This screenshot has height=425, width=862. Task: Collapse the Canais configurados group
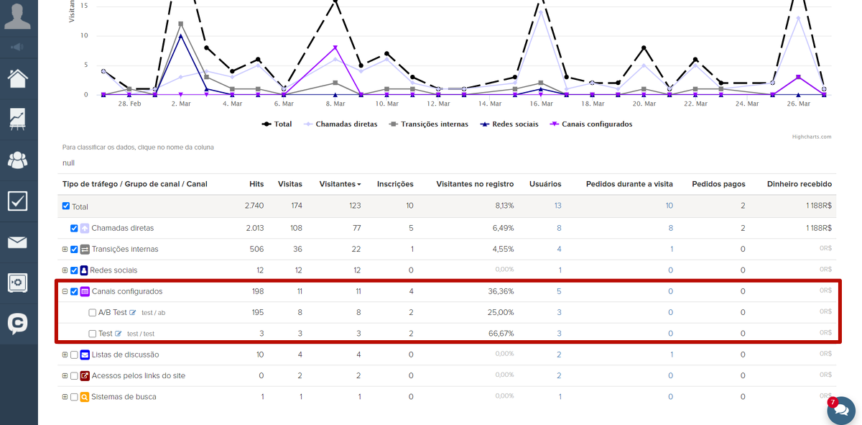[65, 291]
